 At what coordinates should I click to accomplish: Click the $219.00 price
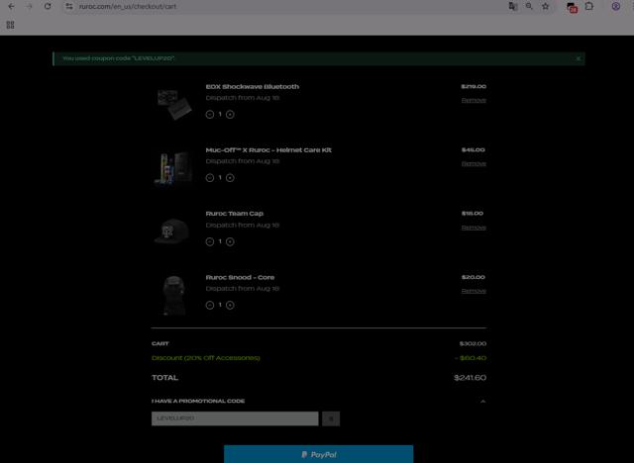click(x=474, y=86)
